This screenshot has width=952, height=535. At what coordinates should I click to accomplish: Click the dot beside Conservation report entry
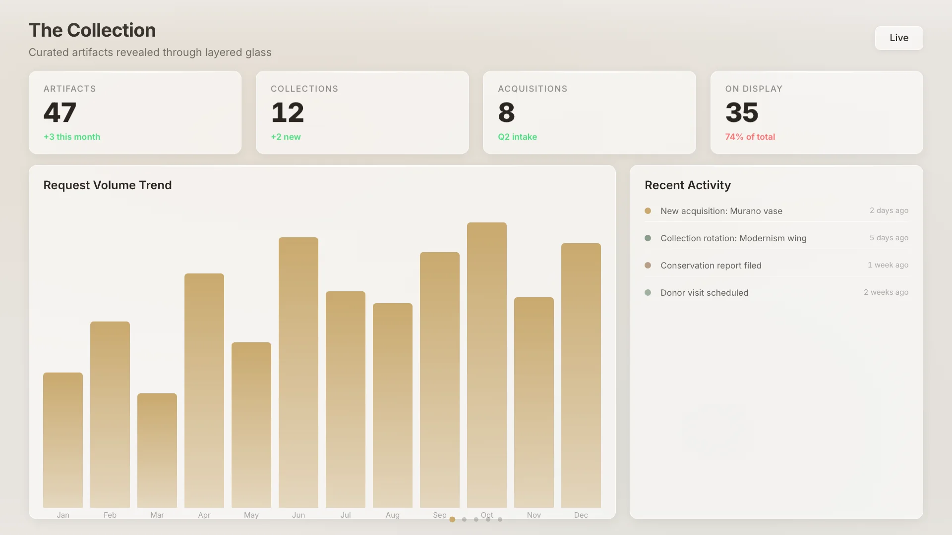click(648, 266)
